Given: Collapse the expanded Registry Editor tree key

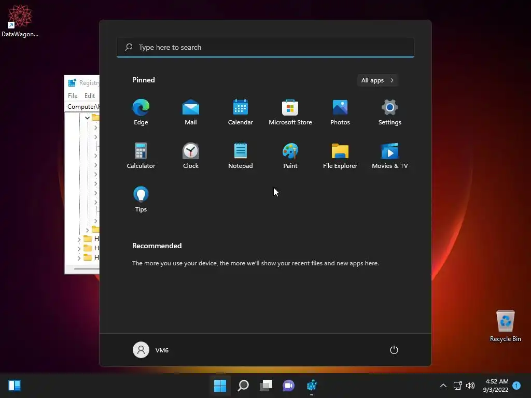Looking at the screenshot, I should pyautogui.click(x=87, y=118).
